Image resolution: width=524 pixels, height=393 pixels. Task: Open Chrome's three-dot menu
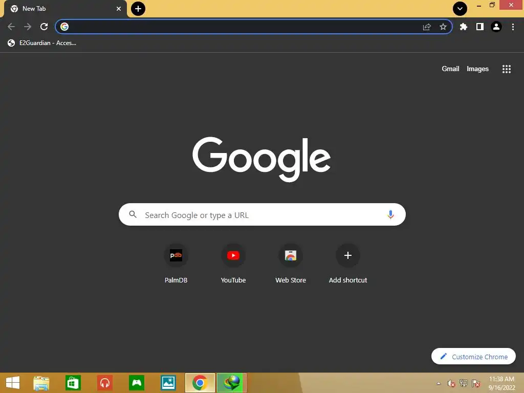click(513, 27)
